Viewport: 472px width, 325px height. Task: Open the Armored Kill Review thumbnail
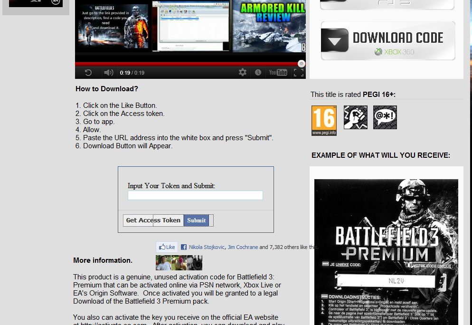pos(269,26)
